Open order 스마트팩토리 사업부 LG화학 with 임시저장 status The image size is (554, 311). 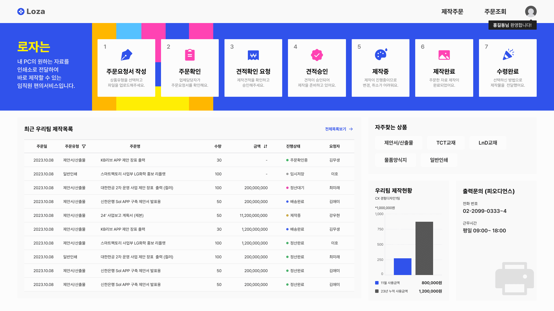(189, 174)
